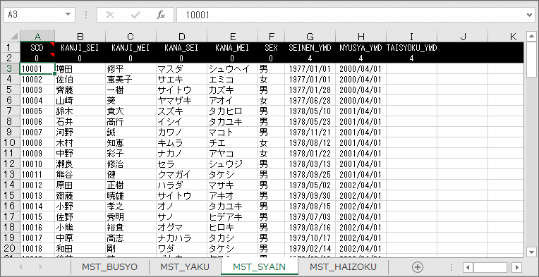
Task: Click the vertical scrollbar up arrow
Action: (x=531, y=37)
